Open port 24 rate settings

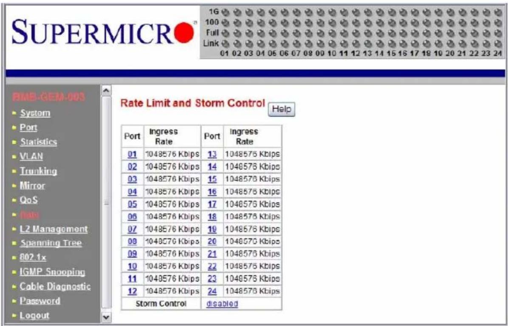pyautogui.click(x=212, y=291)
